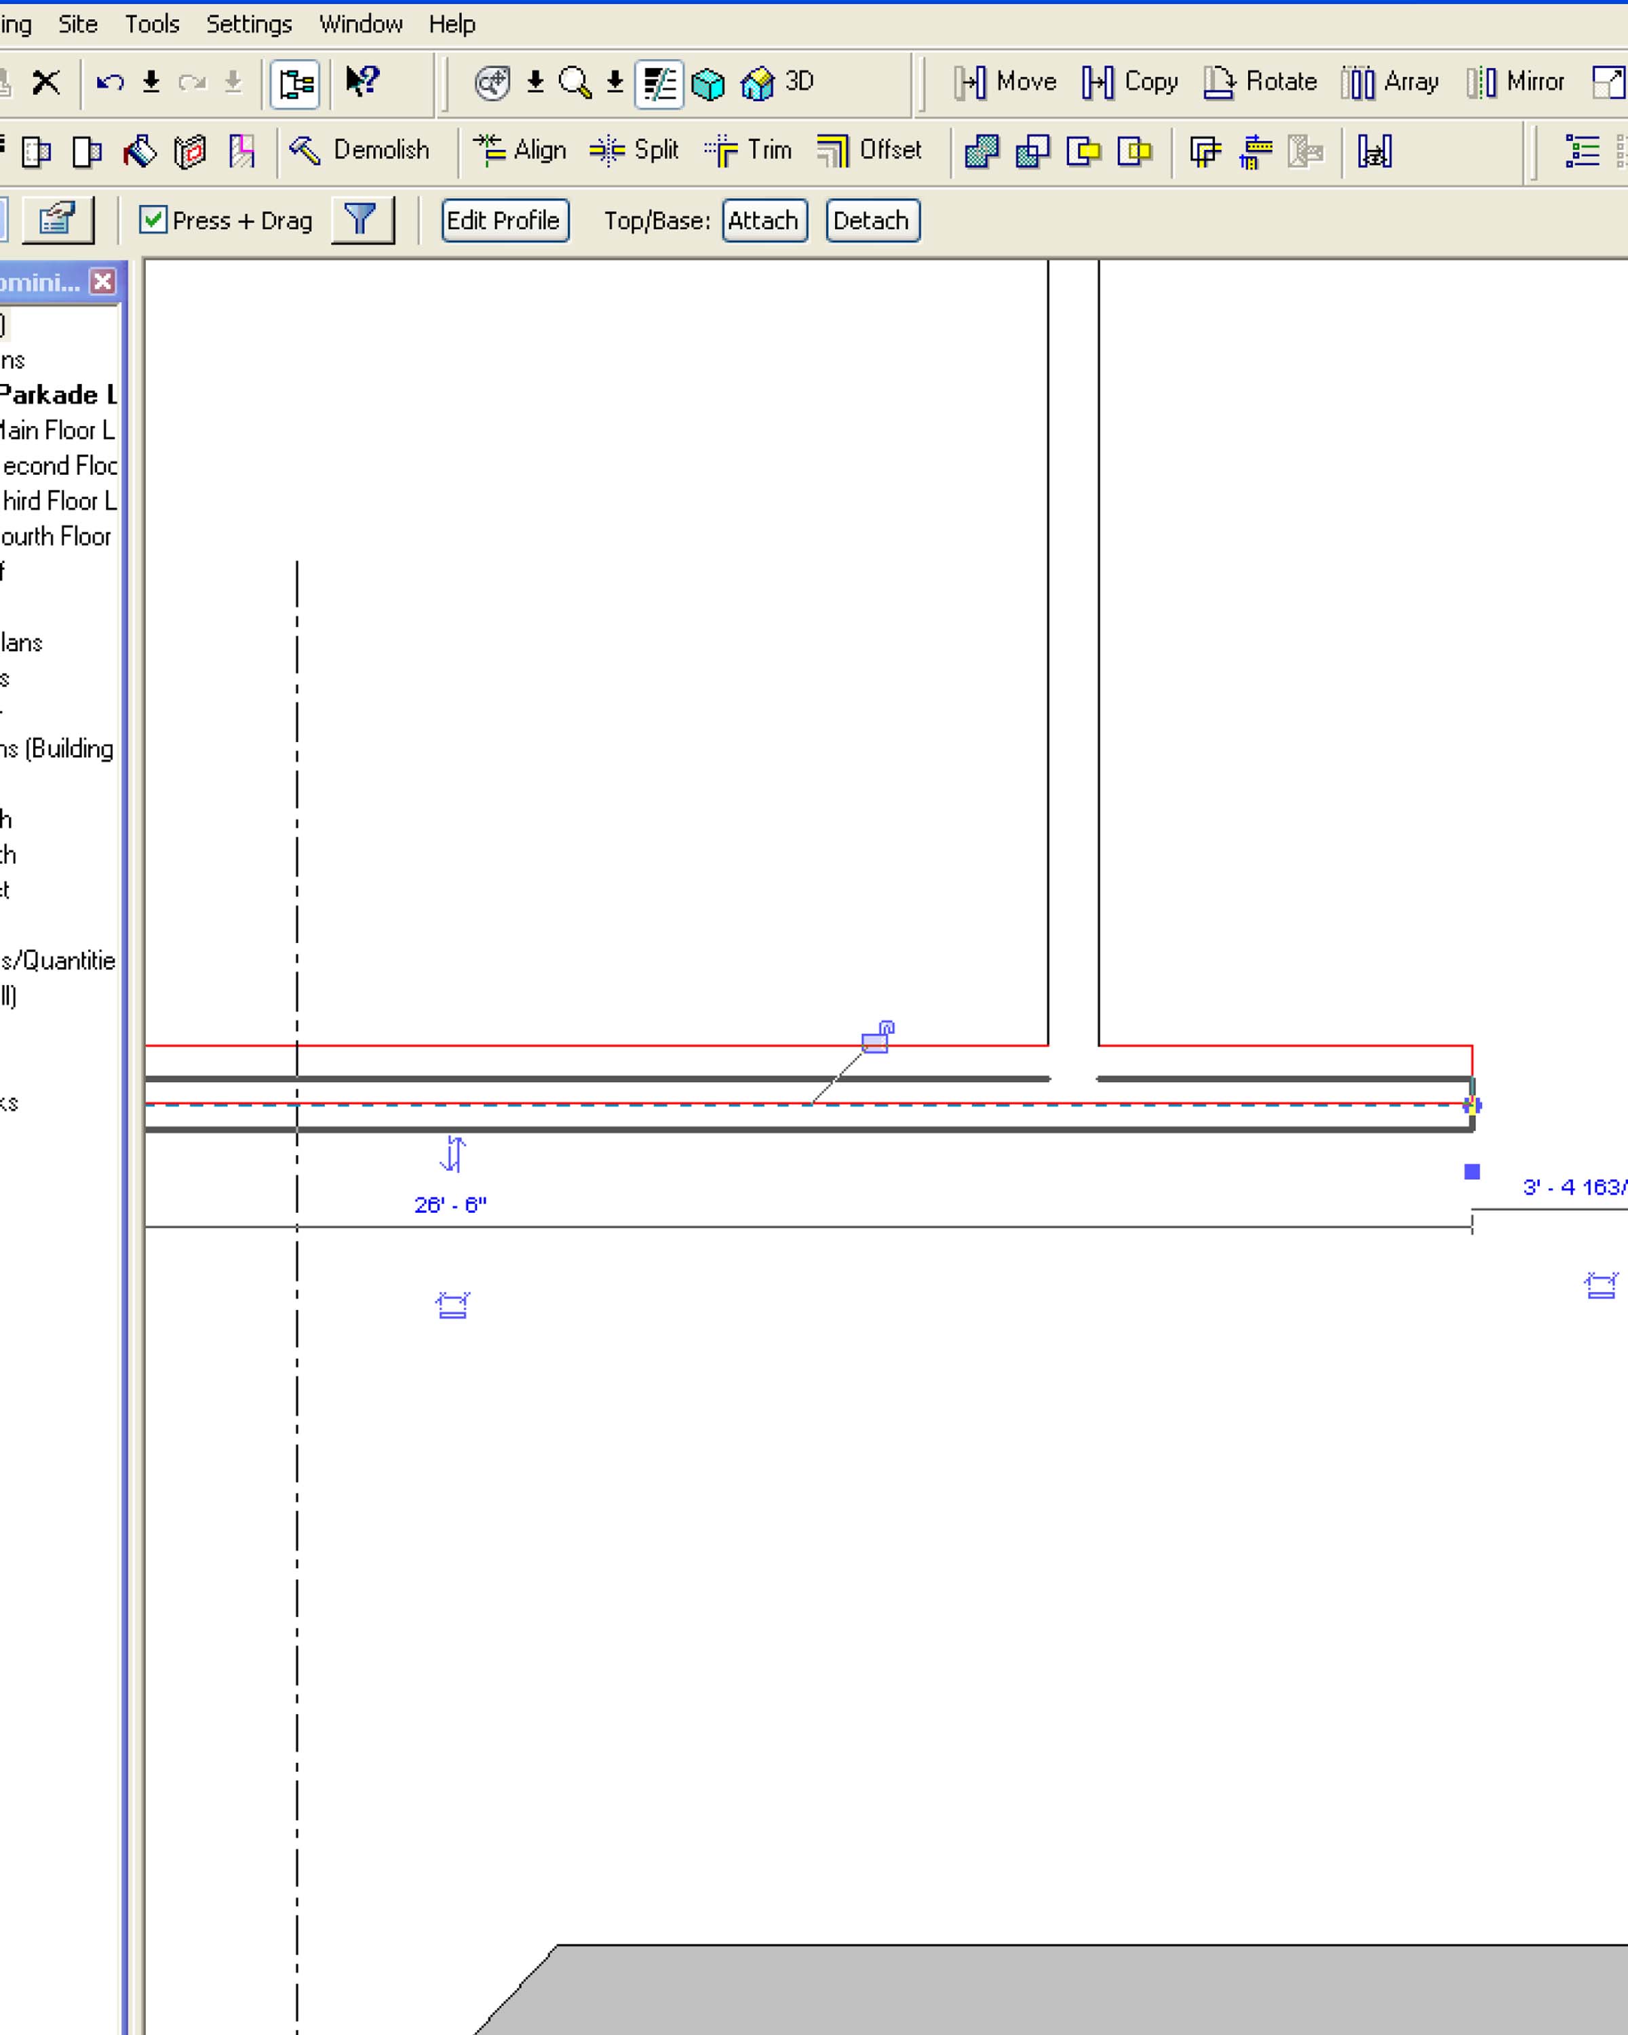Screen dimensions: 1628x2035
Task: Open the element Properties icon
Action: pos(58,220)
